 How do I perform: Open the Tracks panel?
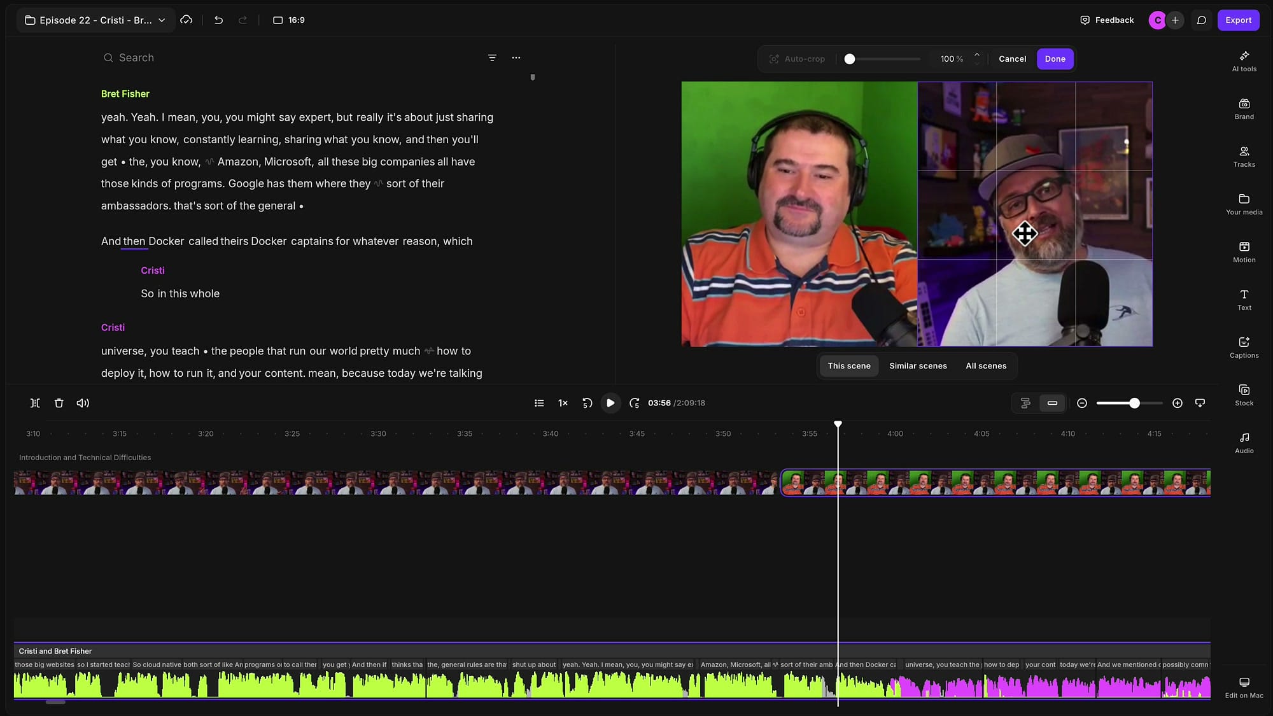tap(1244, 157)
